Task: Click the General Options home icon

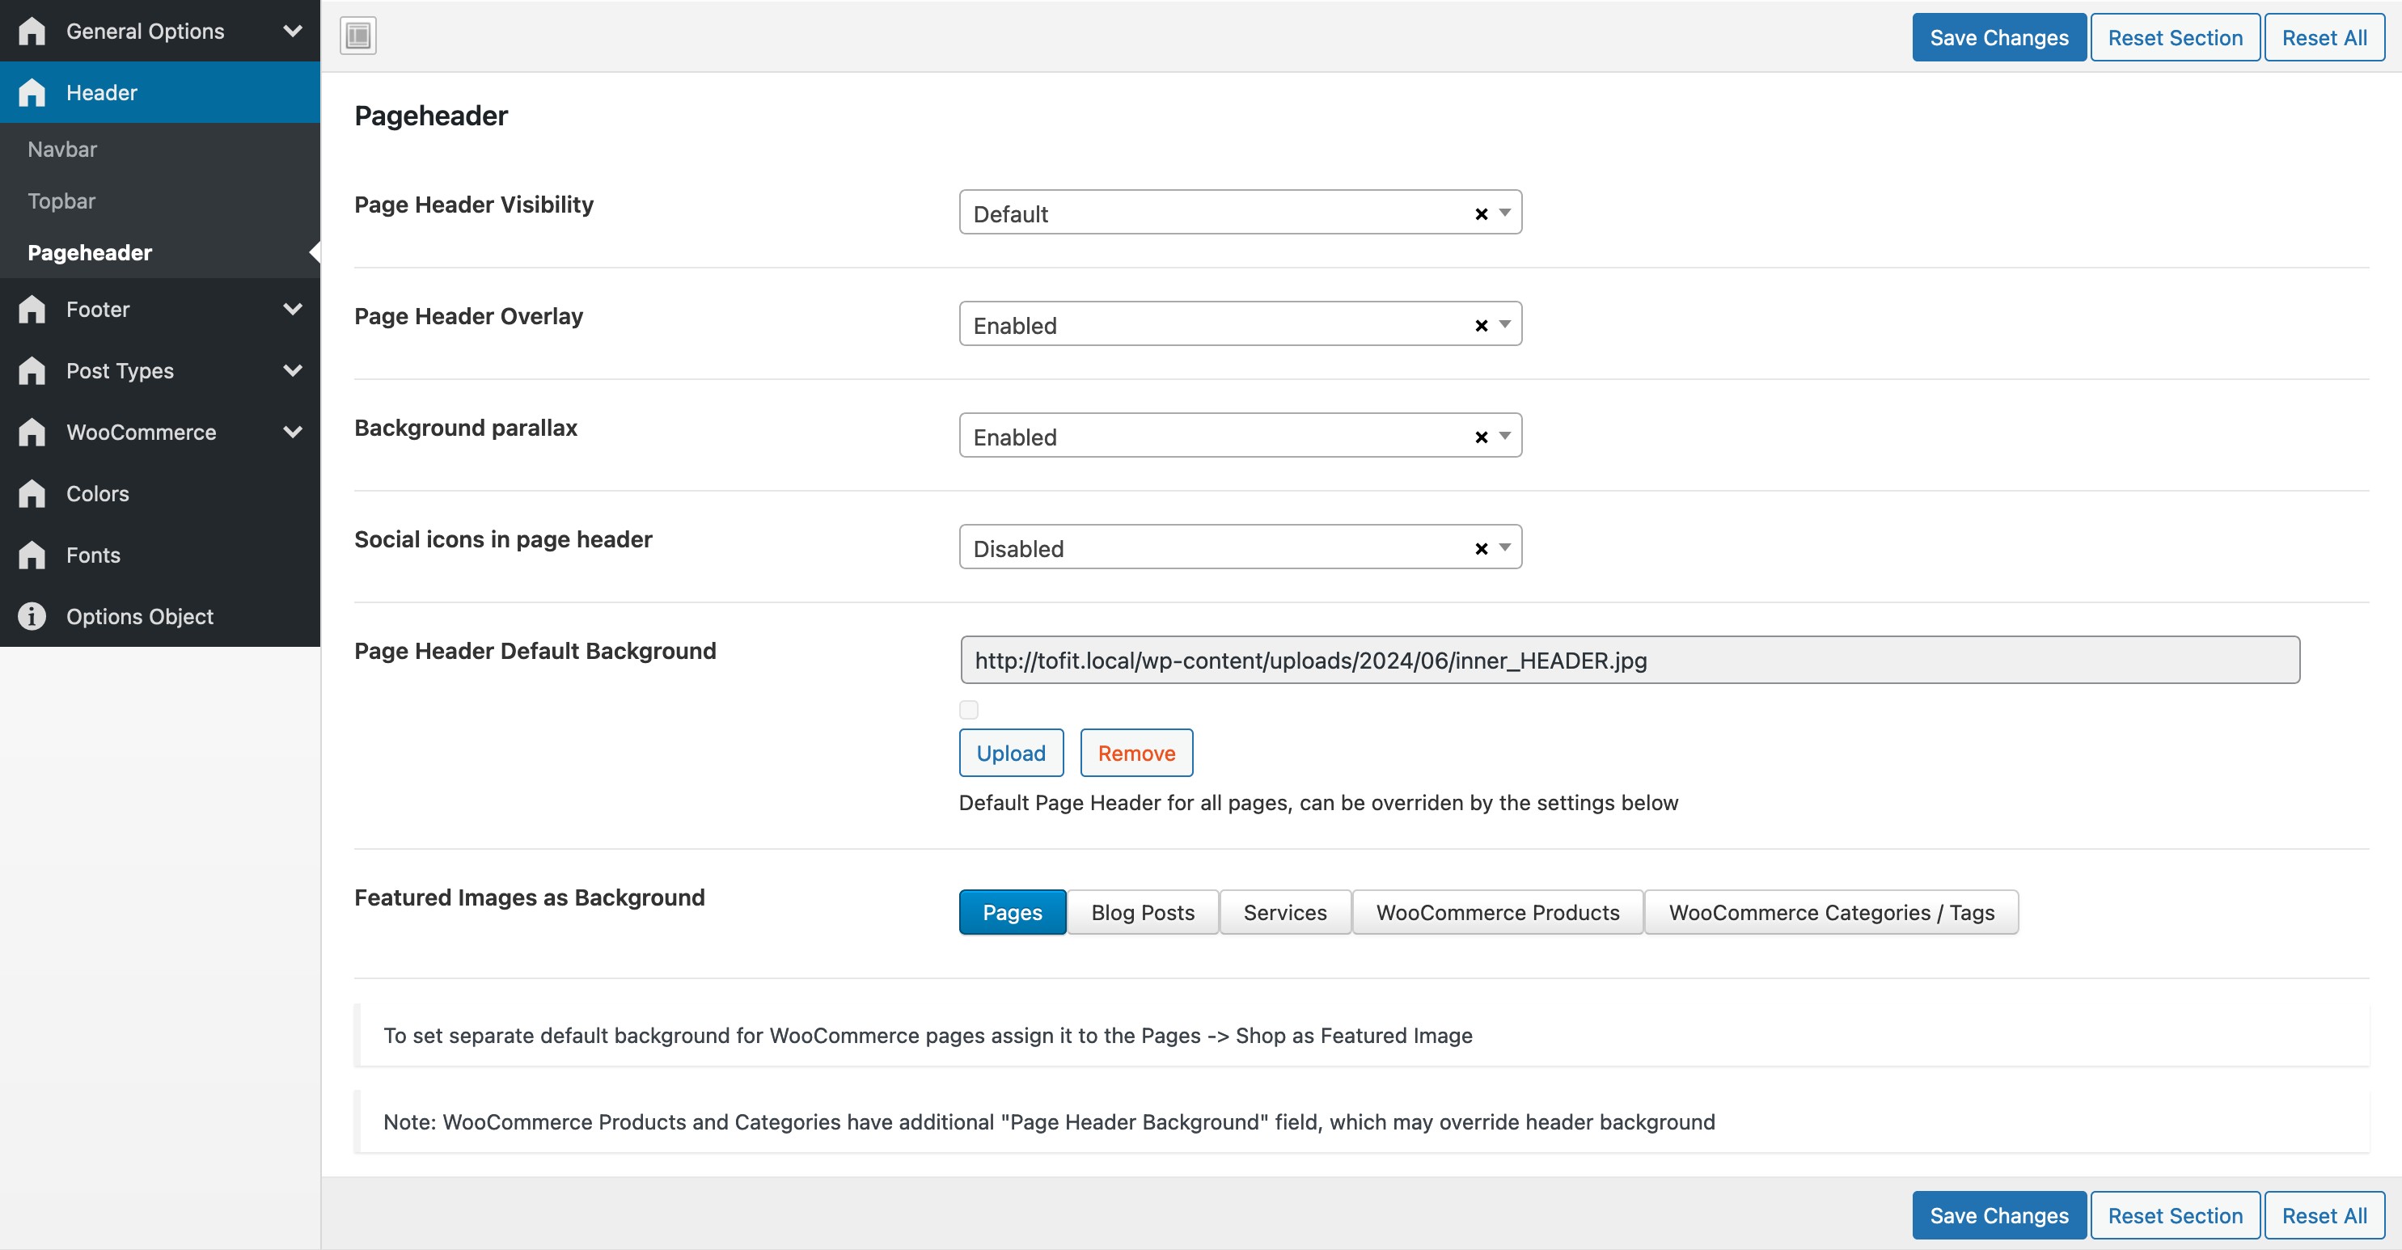Action: pos(32,31)
